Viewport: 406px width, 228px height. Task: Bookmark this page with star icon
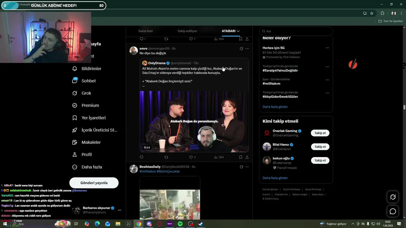[x=372, y=13]
